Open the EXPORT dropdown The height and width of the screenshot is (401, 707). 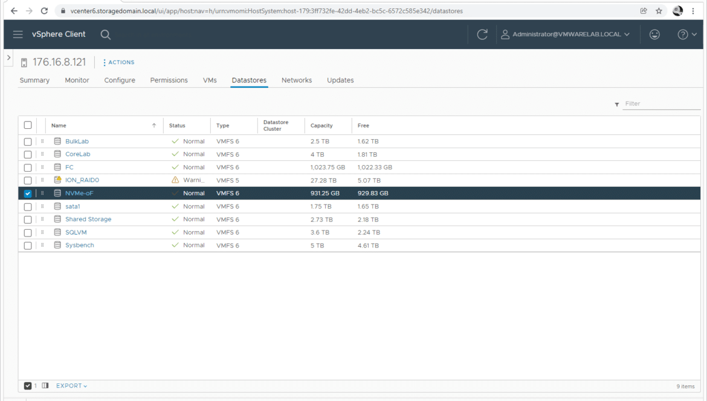pyautogui.click(x=72, y=386)
